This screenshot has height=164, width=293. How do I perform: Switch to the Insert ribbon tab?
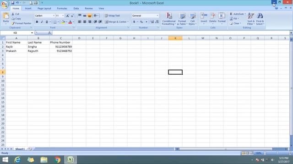click(x=28, y=8)
